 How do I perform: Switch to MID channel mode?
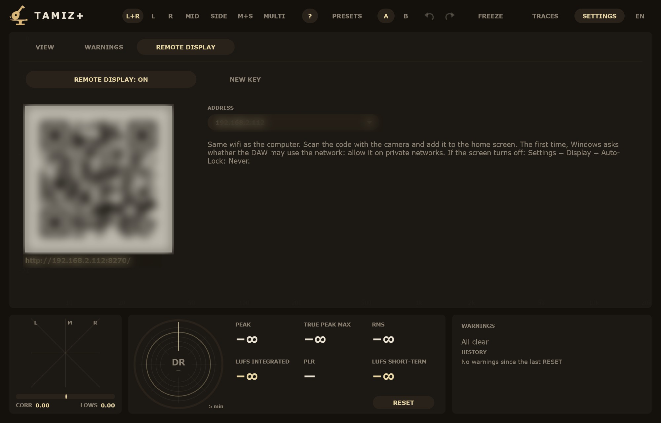[x=192, y=16]
